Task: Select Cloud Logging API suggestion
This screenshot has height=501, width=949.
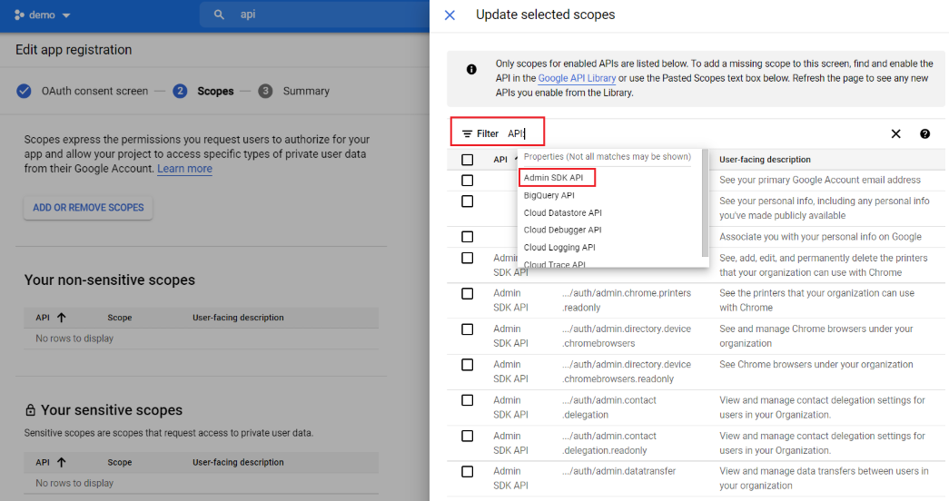Action: click(559, 247)
